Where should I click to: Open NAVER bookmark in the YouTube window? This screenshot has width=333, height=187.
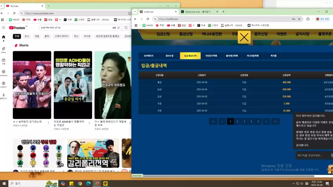(14, 20)
